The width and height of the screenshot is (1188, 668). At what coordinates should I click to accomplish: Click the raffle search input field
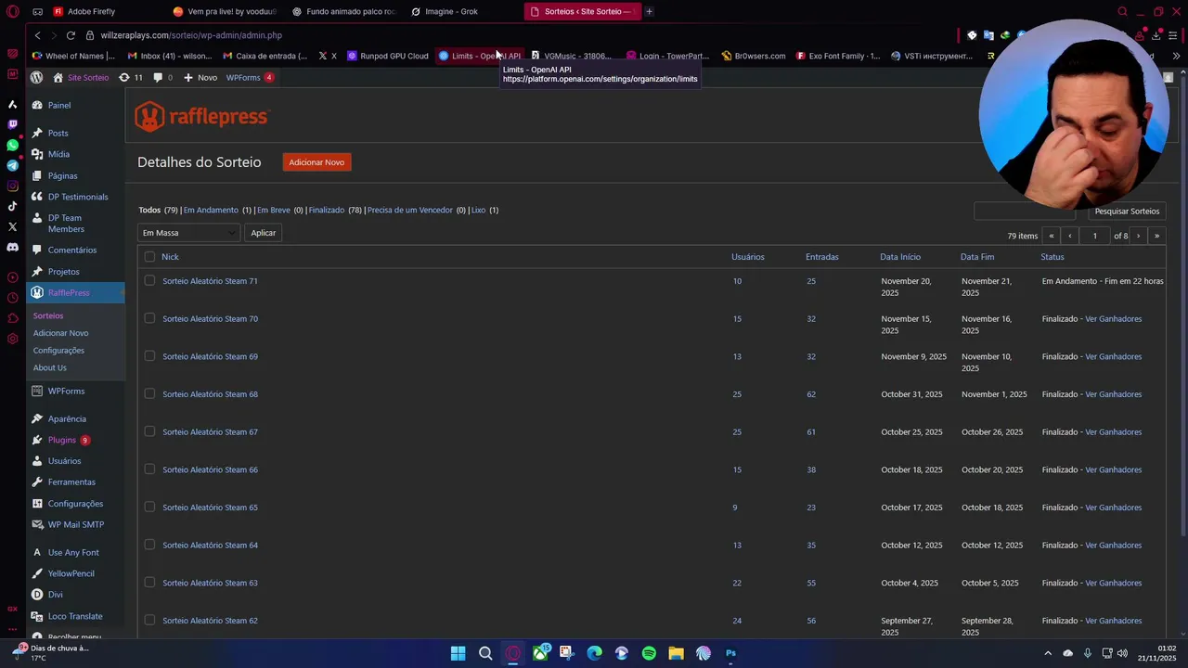click(1025, 212)
